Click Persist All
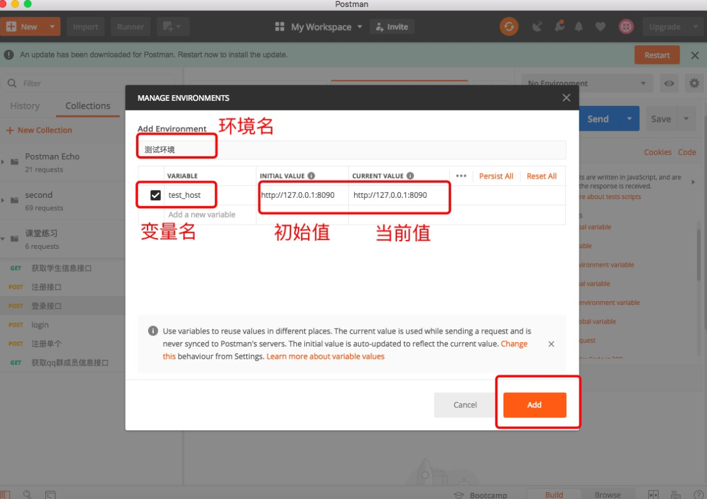Viewport: 707px width, 499px height. coord(496,176)
